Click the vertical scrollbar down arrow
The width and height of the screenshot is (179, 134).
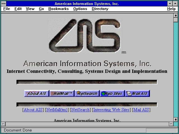176,119
